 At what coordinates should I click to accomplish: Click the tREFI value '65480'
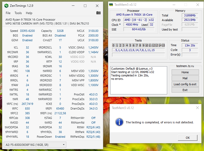[60, 108]
